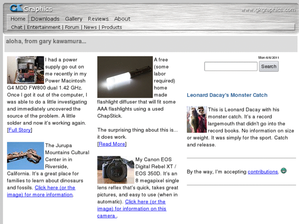This screenshot has height=224, width=299.
Task: Go to the Forum submenu link
Action: (72, 27)
